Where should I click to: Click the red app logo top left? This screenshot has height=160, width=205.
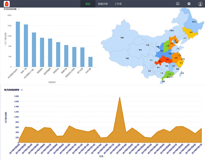pos(7,4)
